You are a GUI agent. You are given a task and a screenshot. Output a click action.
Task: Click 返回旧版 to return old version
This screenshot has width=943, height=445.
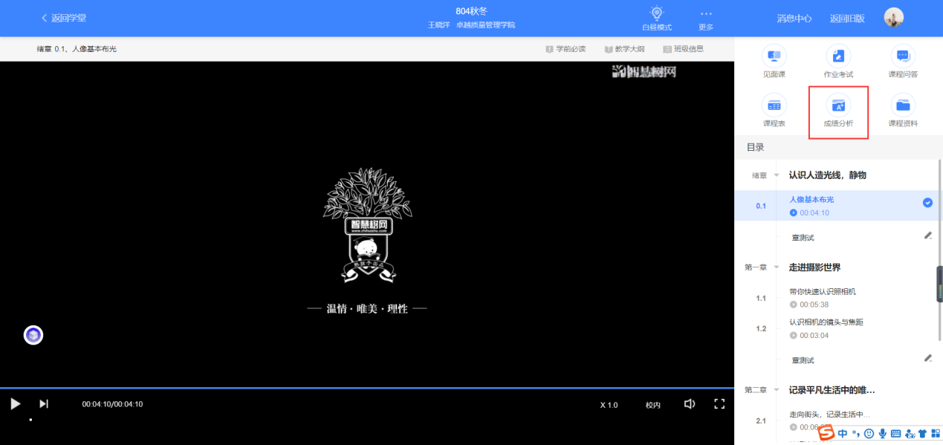point(847,19)
